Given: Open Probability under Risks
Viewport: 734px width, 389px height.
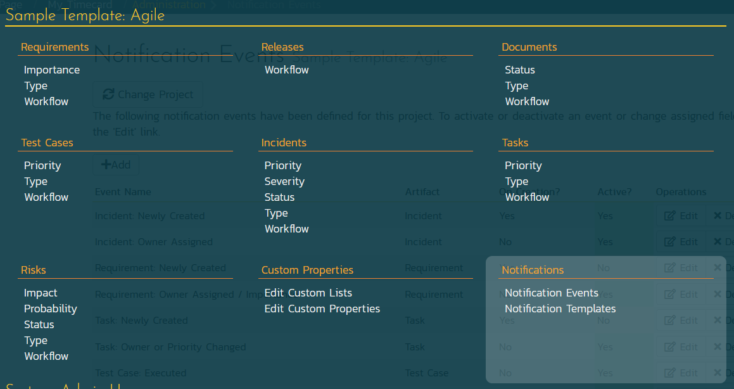Looking at the screenshot, I should (50, 309).
